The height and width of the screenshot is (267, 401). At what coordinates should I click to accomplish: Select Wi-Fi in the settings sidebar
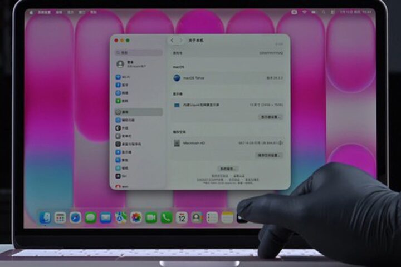pyautogui.click(x=138, y=77)
